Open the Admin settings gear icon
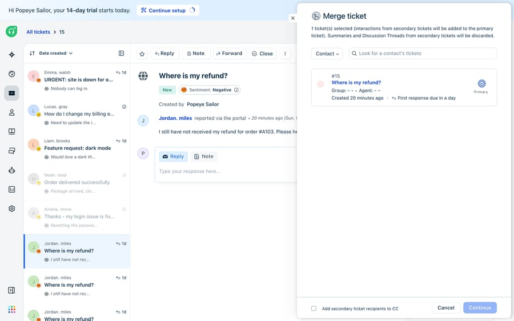 pyautogui.click(x=12, y=209)
